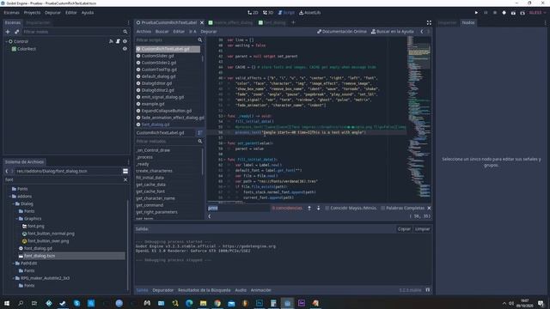Switch to the 2D workspace
The height and width of the screenshot is (309, 550).
(253, 13)
